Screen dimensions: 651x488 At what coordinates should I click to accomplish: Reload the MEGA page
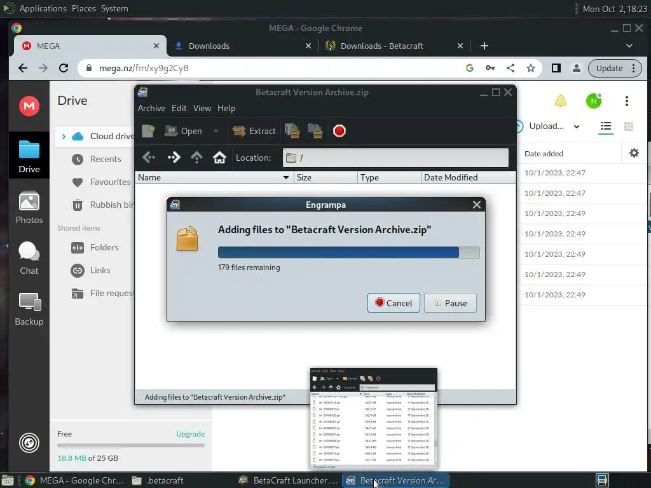(64, 68)
